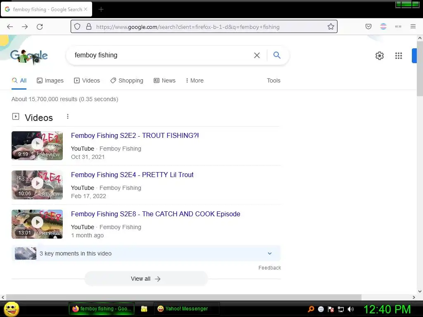Open the file manager taskbar icon
The image size is (423, 317).
point(144,309)
